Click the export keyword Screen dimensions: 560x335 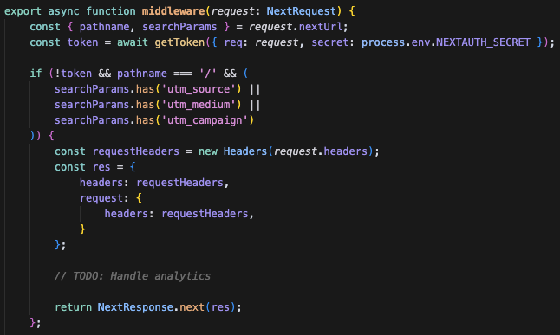tap(23, 11)
